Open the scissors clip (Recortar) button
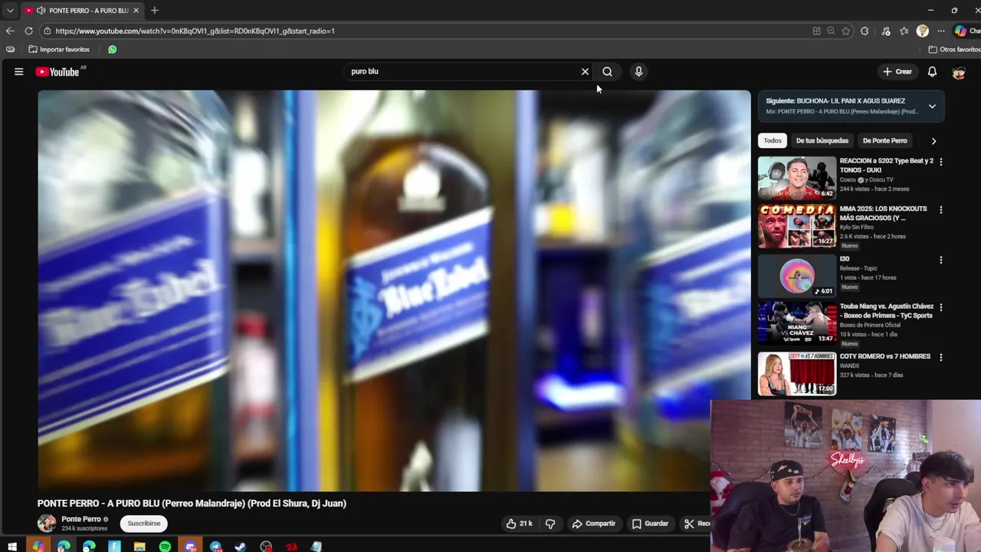Viewport: 981px width, 552px height. pyautogui.click(x=696, y=524)
